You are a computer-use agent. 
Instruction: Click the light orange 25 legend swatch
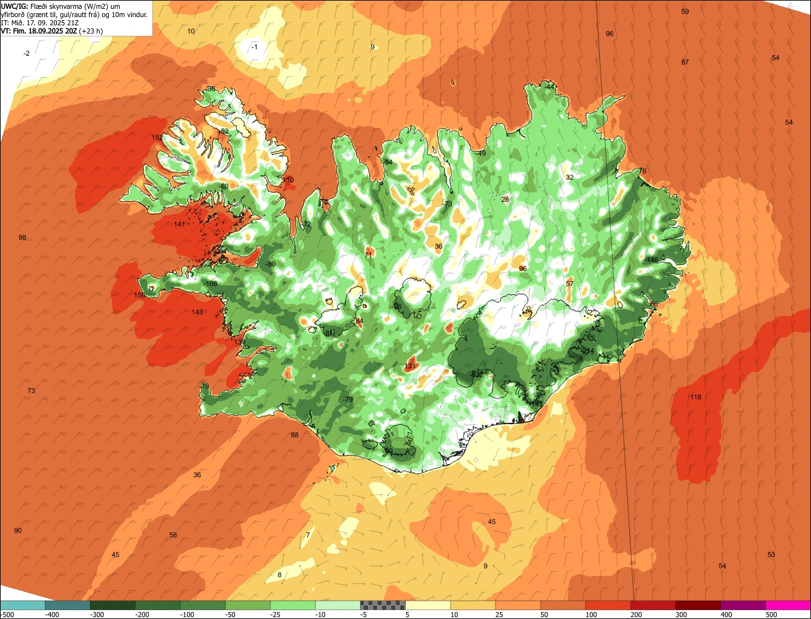(x=518, y=605)
